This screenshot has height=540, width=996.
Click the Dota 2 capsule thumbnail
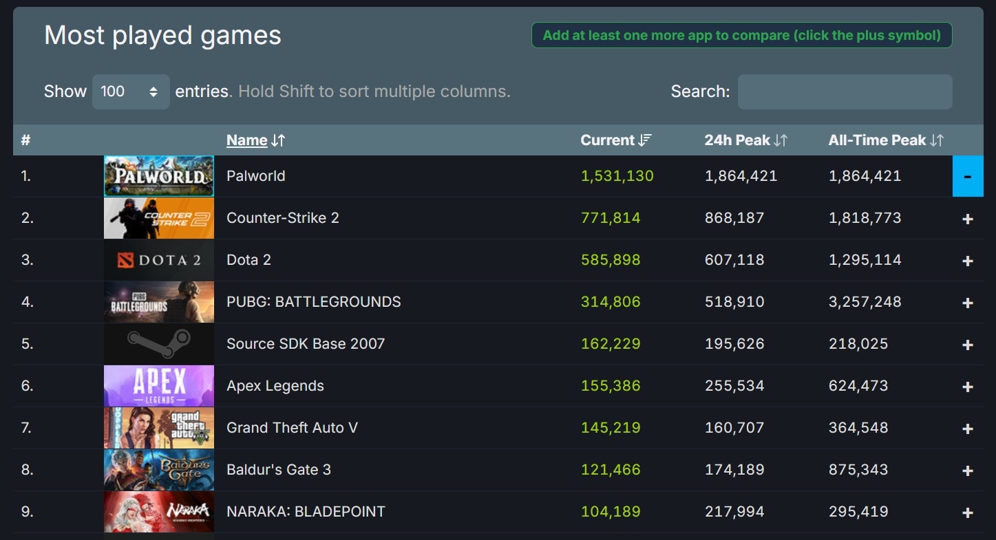pyautogui.click(x=158, y=260)
